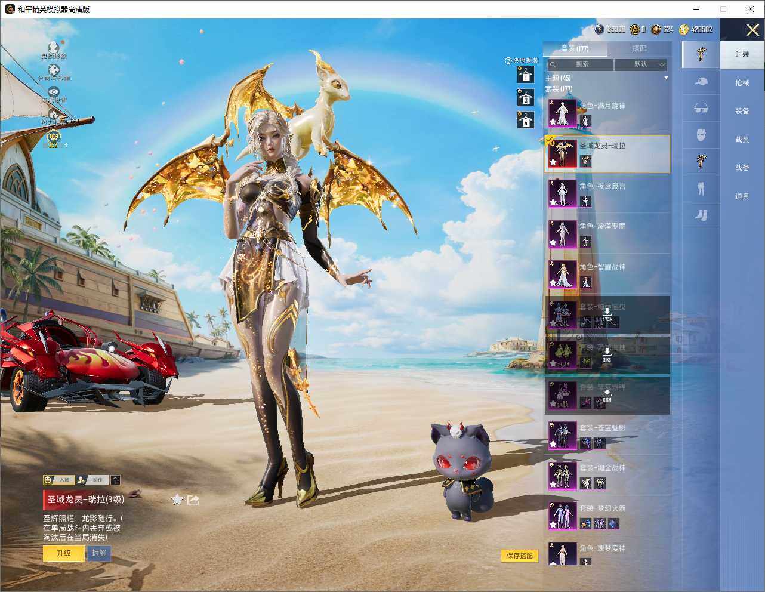Click the magnifier search icon

coord(553,64)
